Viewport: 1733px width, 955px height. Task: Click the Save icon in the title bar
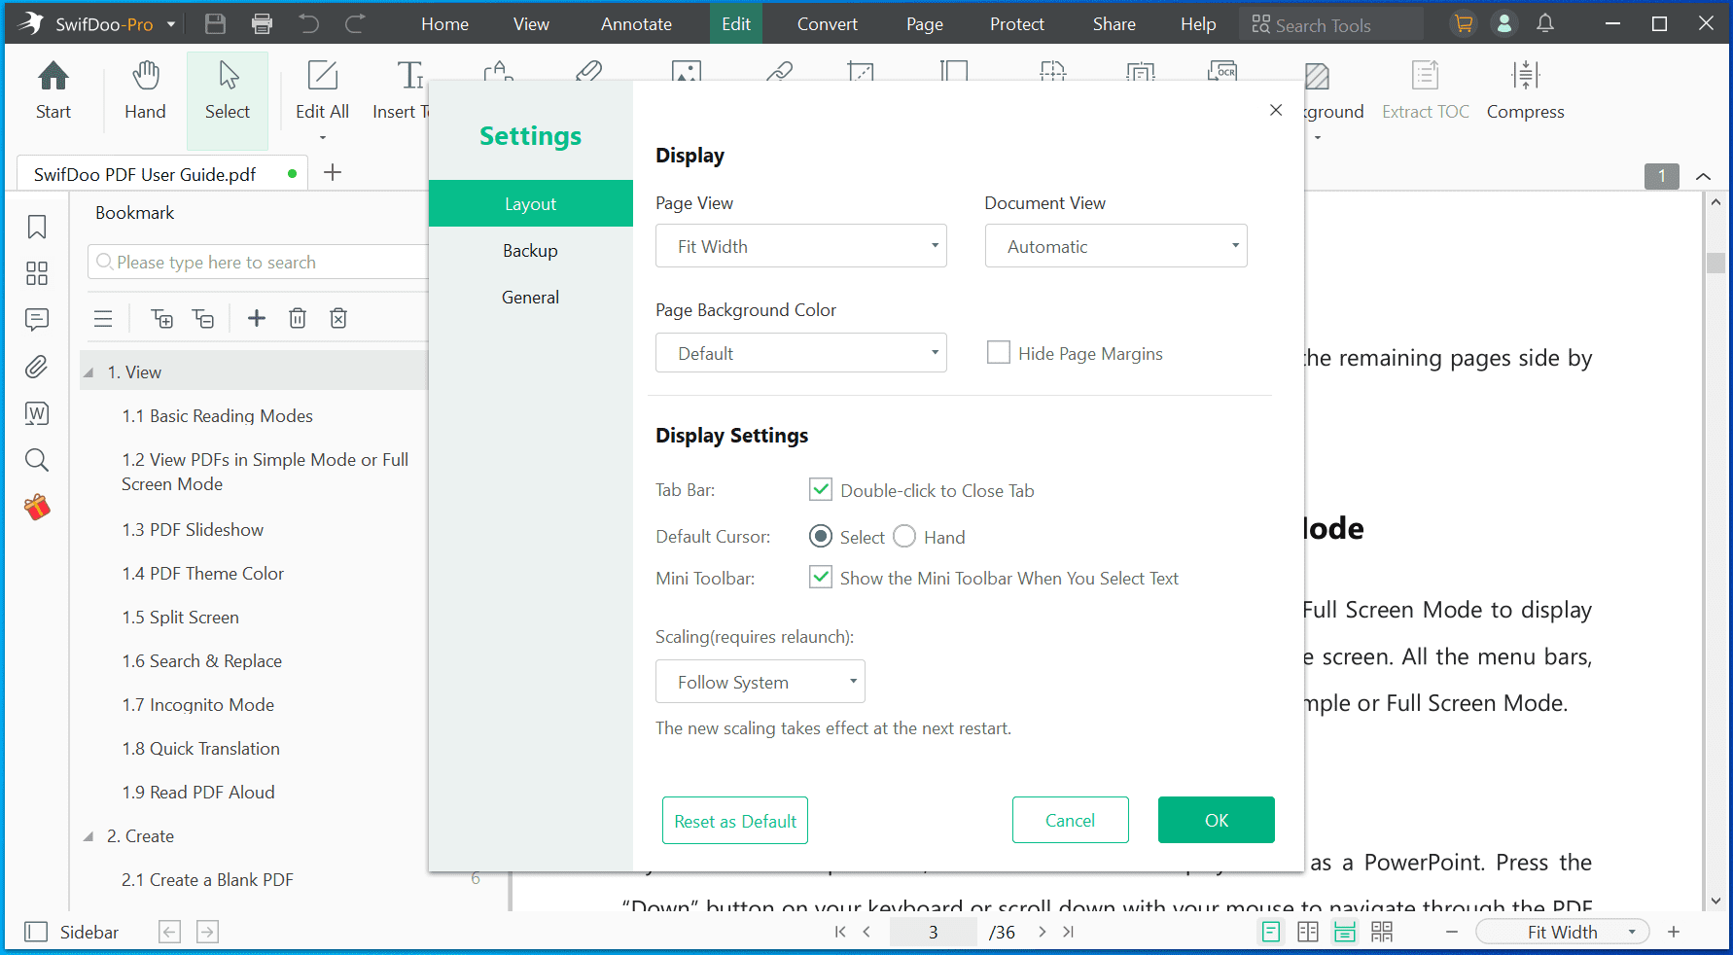pyautogui.click(x=216, y=24)
